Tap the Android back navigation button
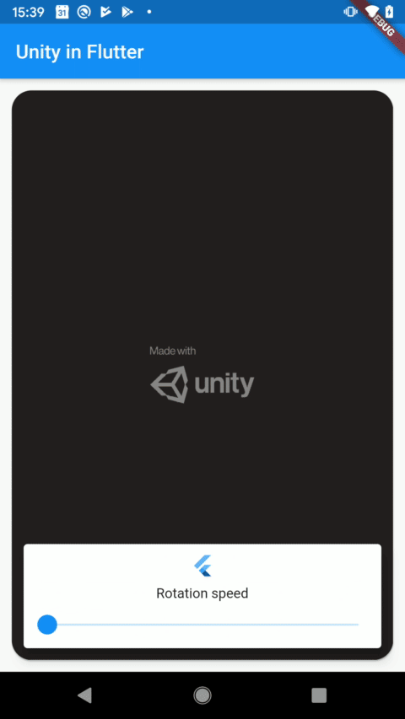Screen dimensions: 405x719 (85, 695)
